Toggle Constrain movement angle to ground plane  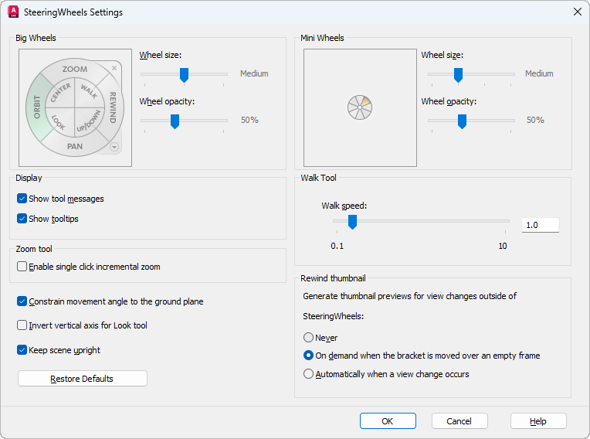pyautogui.click(x=22, y=301)
